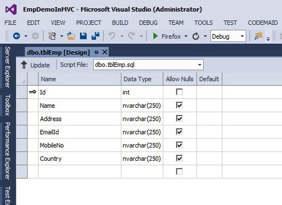
Task: Click the int data type cell
Action: (x=142, y=92)
